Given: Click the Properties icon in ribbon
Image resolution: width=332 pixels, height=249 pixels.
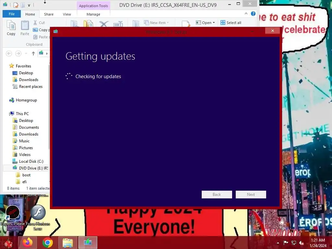Looking at the screenshot, I should click(x=185, y=24).
